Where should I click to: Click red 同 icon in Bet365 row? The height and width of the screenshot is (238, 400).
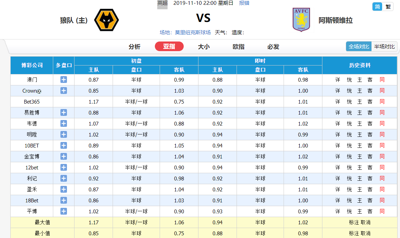click(x=382, y=102)
